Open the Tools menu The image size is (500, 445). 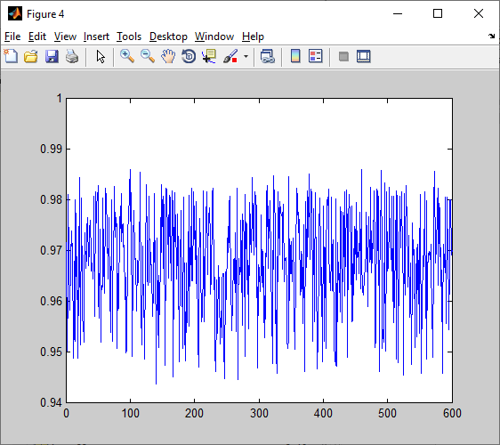pos(129,36)
